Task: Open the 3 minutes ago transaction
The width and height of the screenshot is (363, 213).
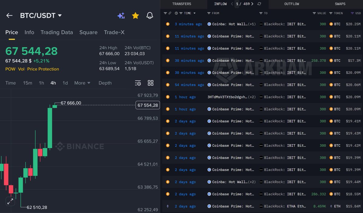Action: [188, 24]
